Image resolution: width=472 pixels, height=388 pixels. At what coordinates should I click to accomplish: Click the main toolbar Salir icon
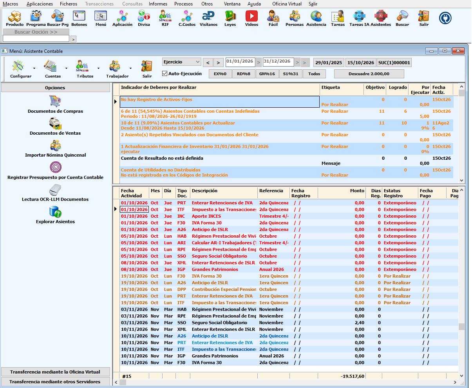424,18
